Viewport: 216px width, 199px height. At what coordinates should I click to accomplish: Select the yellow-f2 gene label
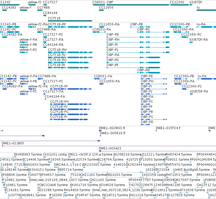click(35, 2)
